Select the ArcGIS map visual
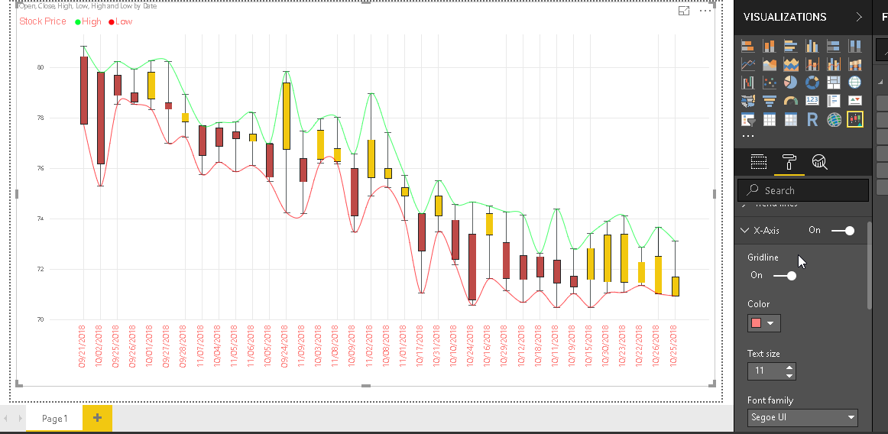The width and height of the screenshot is (888, 434). pyautogui.click(x=833, y=119)
